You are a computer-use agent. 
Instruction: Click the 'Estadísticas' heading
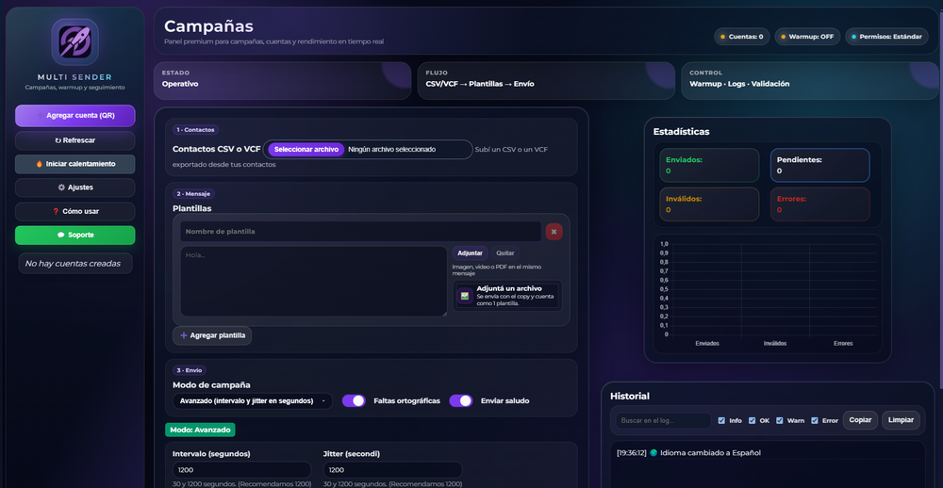click(x=682, y=131)
